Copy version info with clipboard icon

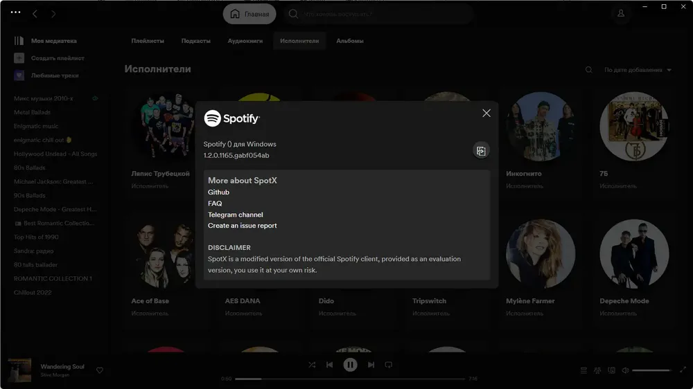coord(481,151)
